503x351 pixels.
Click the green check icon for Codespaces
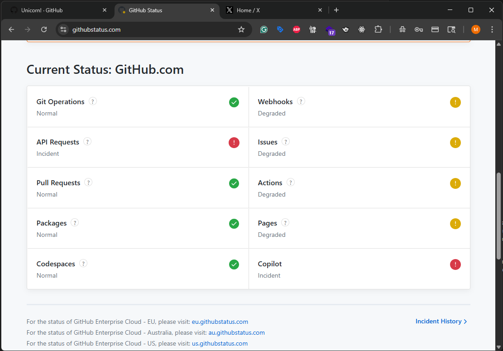[x=234, y=264]
